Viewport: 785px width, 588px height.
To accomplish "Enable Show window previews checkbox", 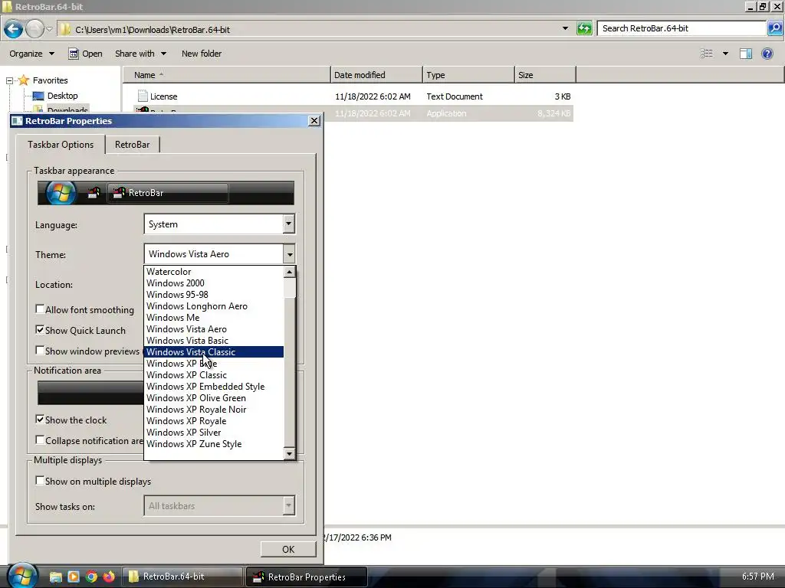I will coord(40,350).
